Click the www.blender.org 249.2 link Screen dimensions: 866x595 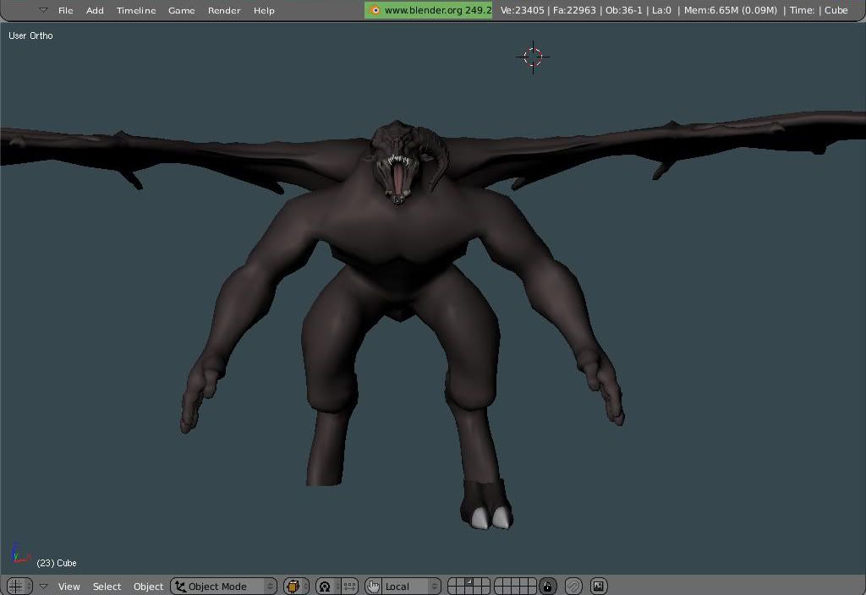pos(436,10)
